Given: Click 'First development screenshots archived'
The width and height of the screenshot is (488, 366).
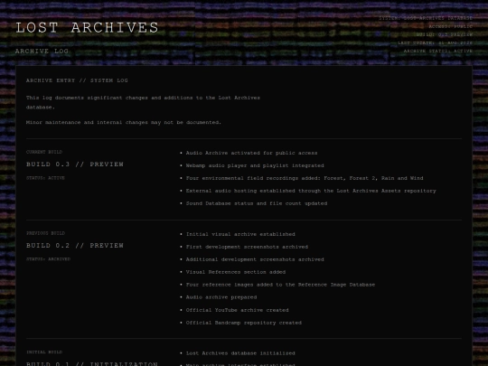Looking at the screenshot, I should point(247,247).
